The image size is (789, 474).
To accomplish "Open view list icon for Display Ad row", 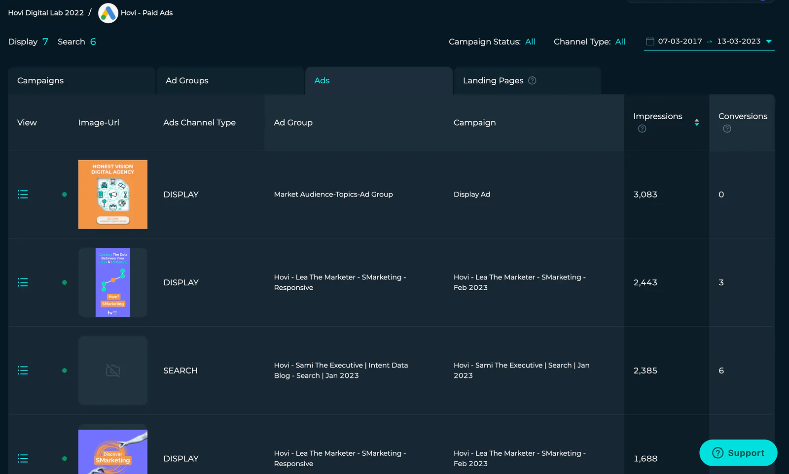I will tap(23, 195).
